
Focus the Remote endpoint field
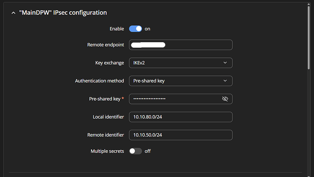(x=181, y=45)
